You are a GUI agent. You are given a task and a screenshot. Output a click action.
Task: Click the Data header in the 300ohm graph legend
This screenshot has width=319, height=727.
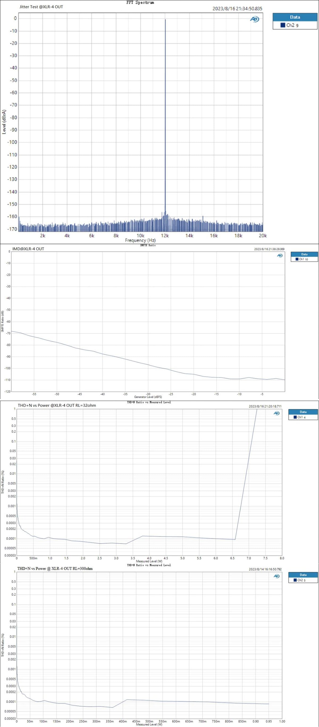[x=303, y=575]
